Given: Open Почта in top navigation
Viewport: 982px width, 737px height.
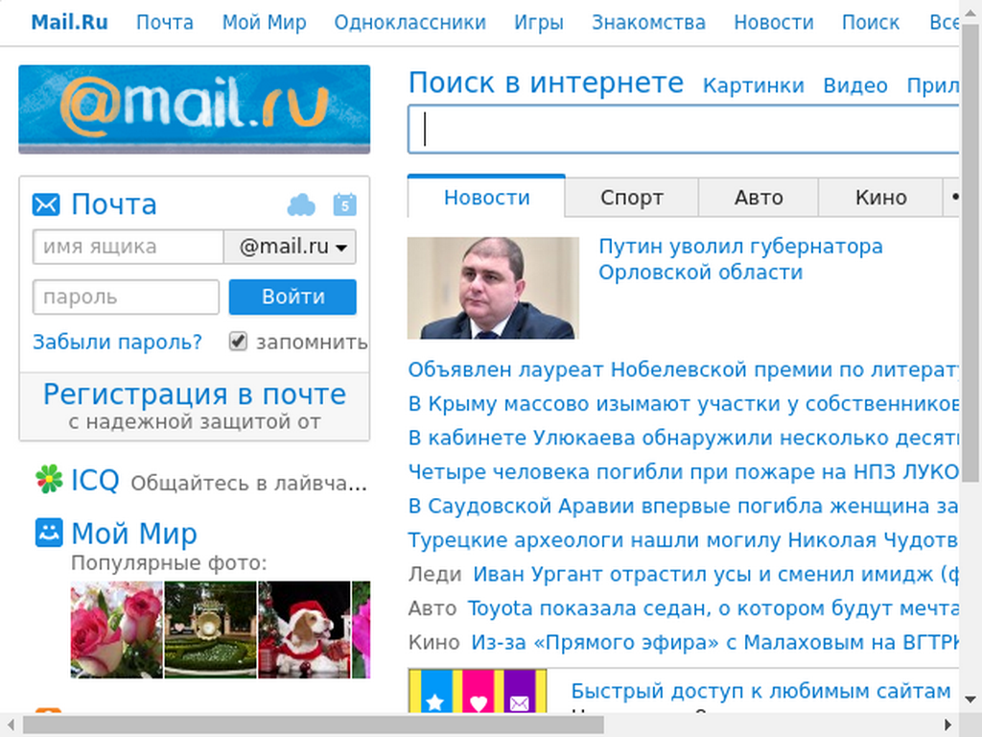Looking at the screenshot, I should pos(165,23).
